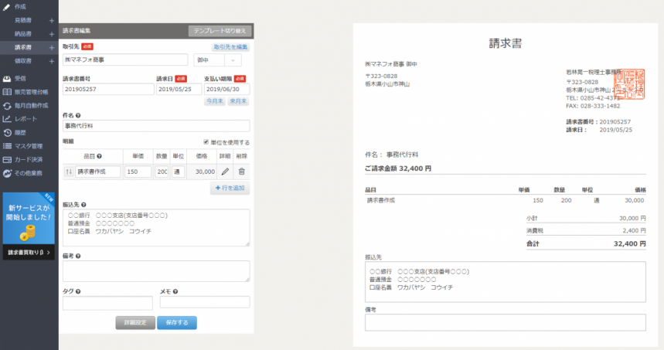Click the reorder handle on 請求書作成 row
Image resolution: width=664 pixels, height=350 pixels.
click(69, 172)
